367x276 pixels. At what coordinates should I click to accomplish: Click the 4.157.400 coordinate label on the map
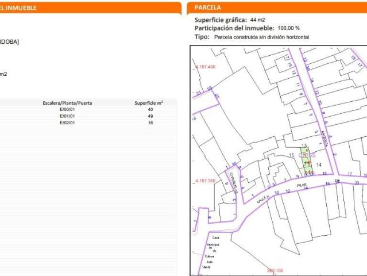click(x=206, y=67)
